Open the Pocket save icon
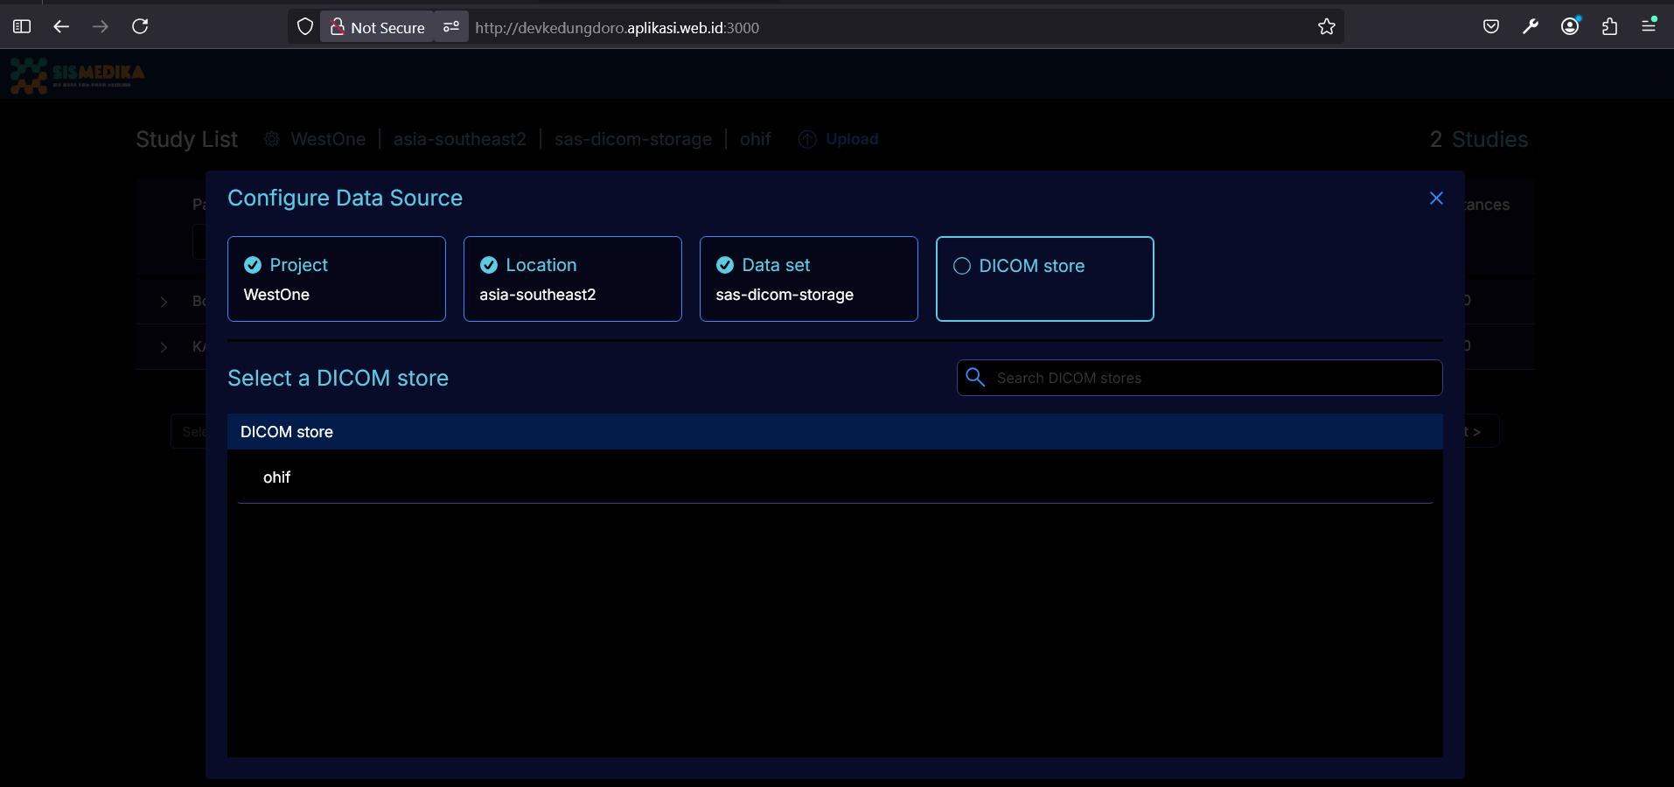This screenshot has height=787, width=1674. coord(1491,26)
